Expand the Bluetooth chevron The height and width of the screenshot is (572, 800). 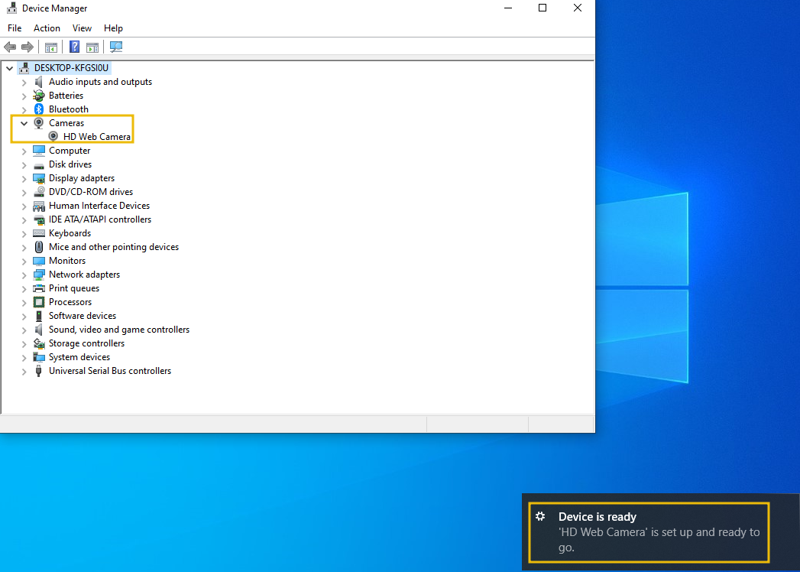pos(24,110)
